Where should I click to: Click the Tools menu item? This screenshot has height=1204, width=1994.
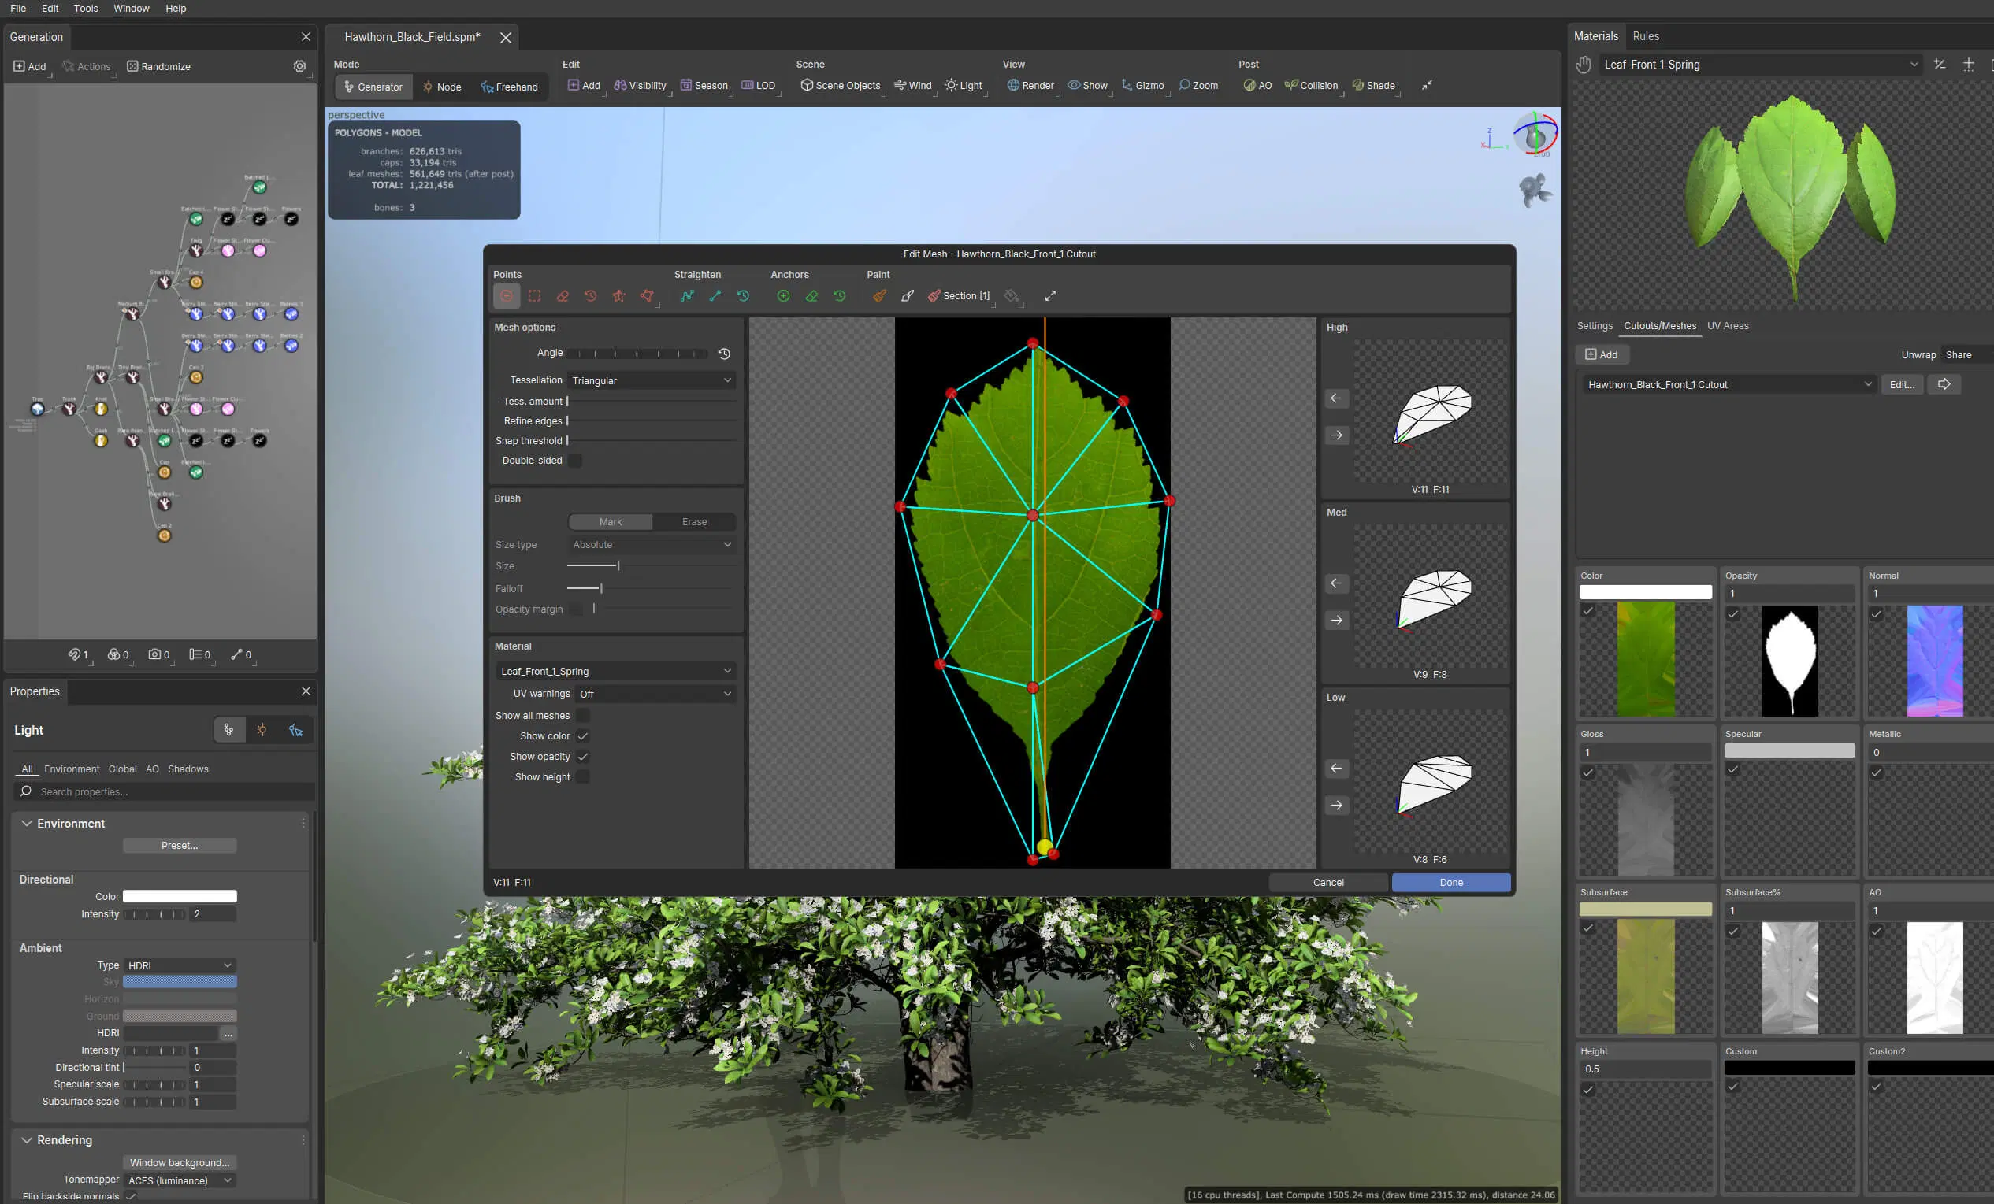(85, 7)
